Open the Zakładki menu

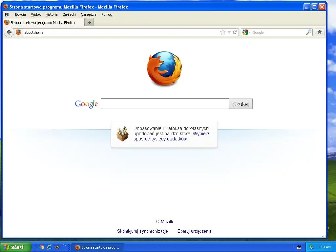tap(69, 14)
